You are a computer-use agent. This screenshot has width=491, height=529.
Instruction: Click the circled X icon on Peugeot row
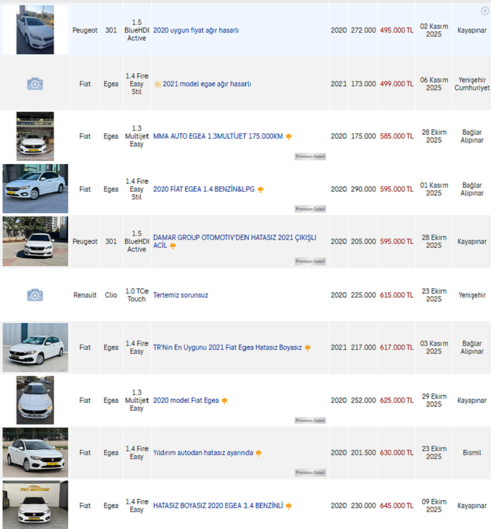click(x=484, y=11)
